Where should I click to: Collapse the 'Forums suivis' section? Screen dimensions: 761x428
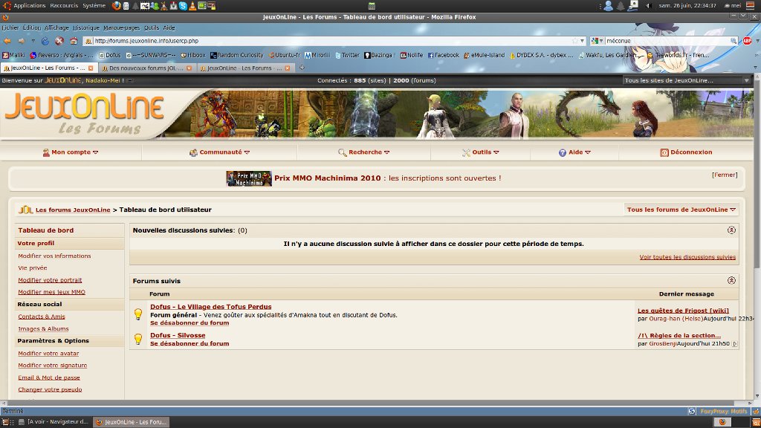click(731, 280)
